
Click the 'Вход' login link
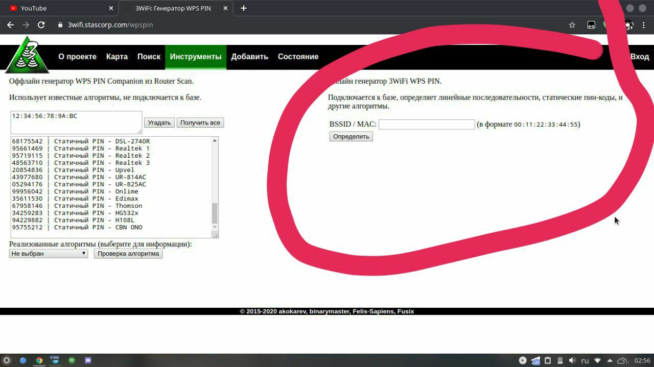639,57
